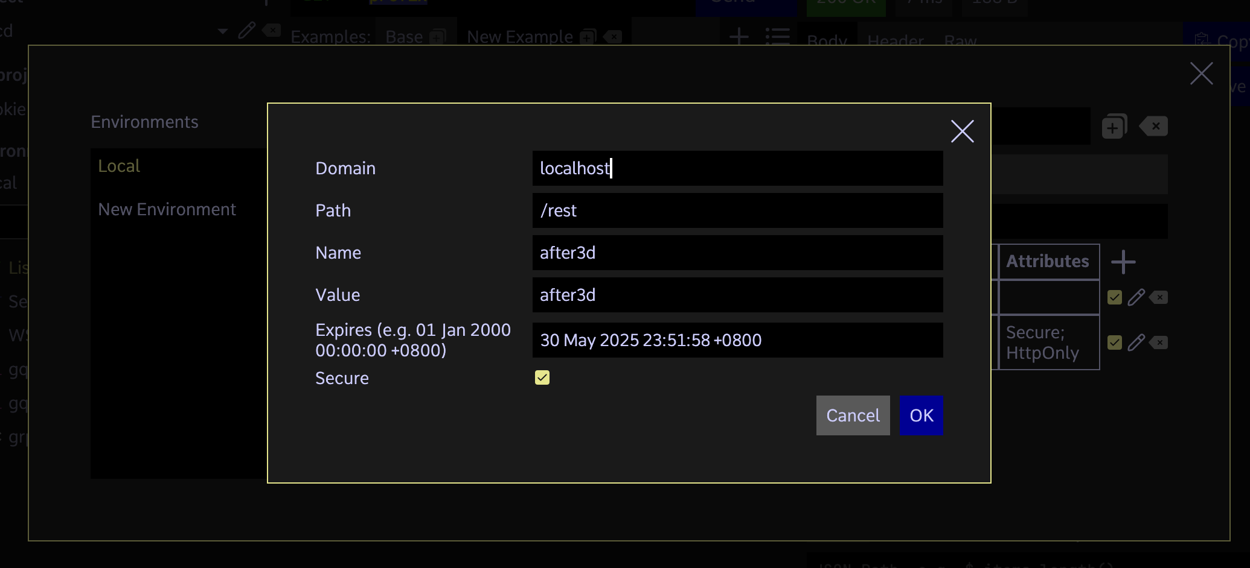1250x568 pixels.
Task: Delete environment icon next to duplicate
Action: [x=1153, y=127]
